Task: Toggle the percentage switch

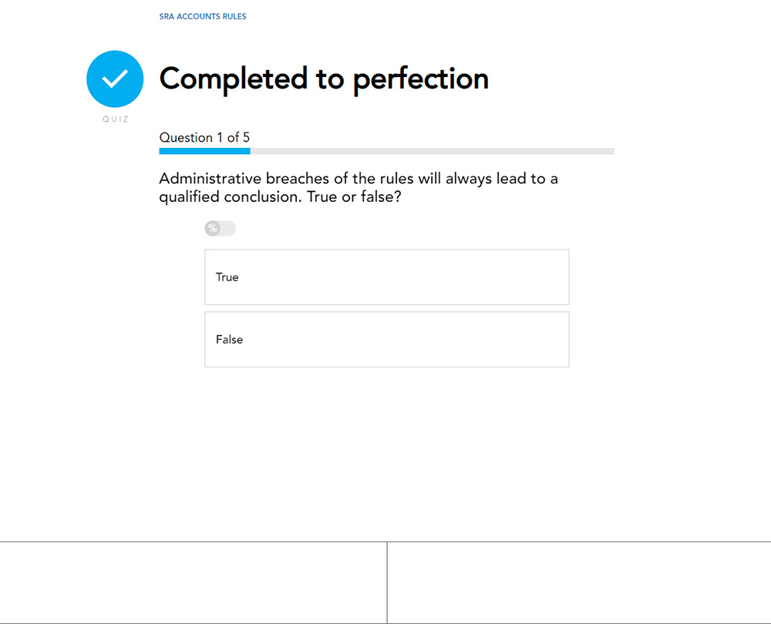Action: (220, 228)
